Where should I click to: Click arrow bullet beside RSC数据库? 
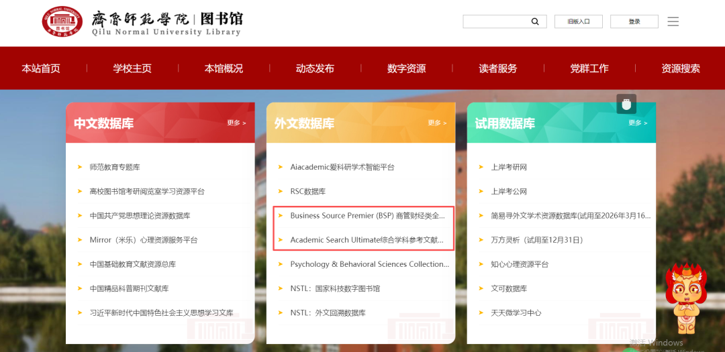point(280,191)
